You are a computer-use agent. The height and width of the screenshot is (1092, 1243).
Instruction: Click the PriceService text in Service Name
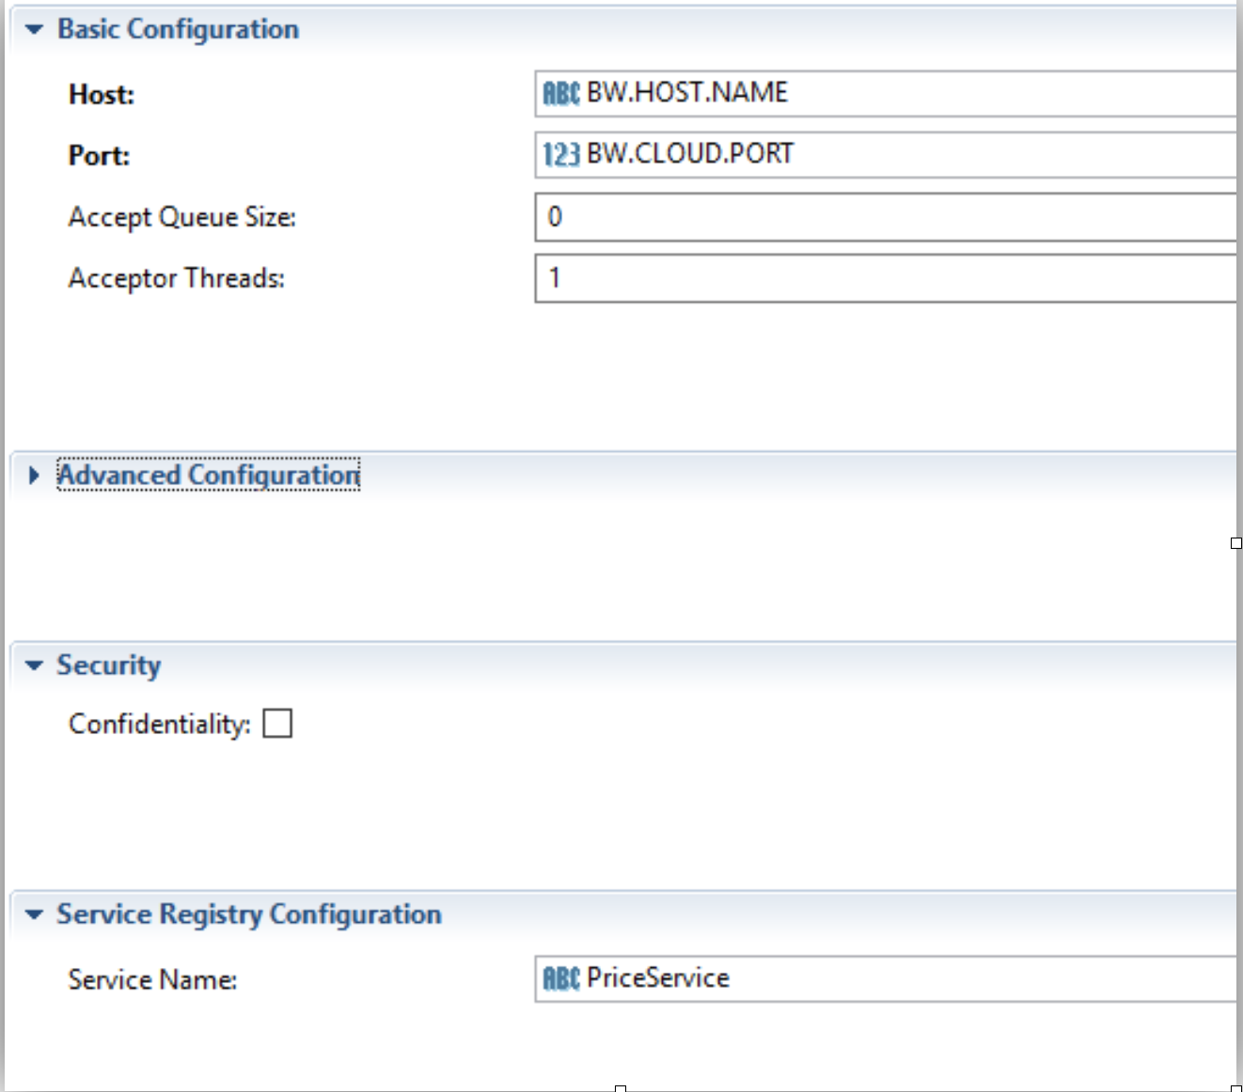point(658,978)
